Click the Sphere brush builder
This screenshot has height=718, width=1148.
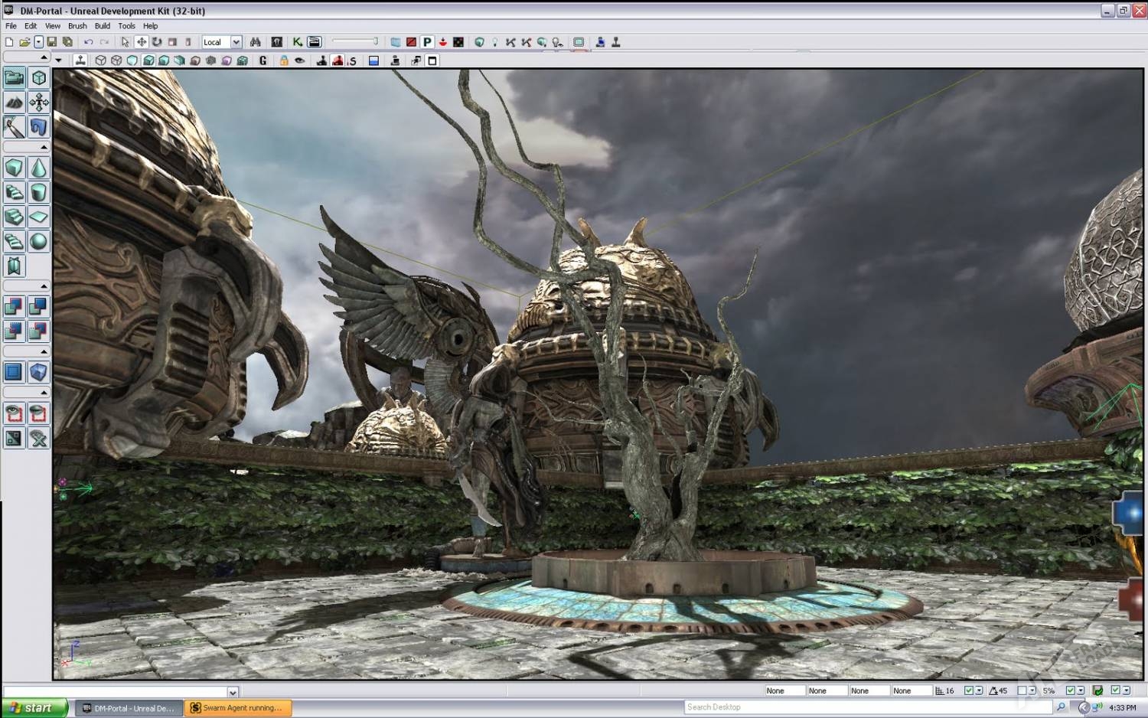pyautogui.click(x=38, y=242)
